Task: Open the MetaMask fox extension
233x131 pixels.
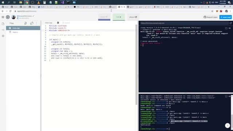Action: (217, 11)
